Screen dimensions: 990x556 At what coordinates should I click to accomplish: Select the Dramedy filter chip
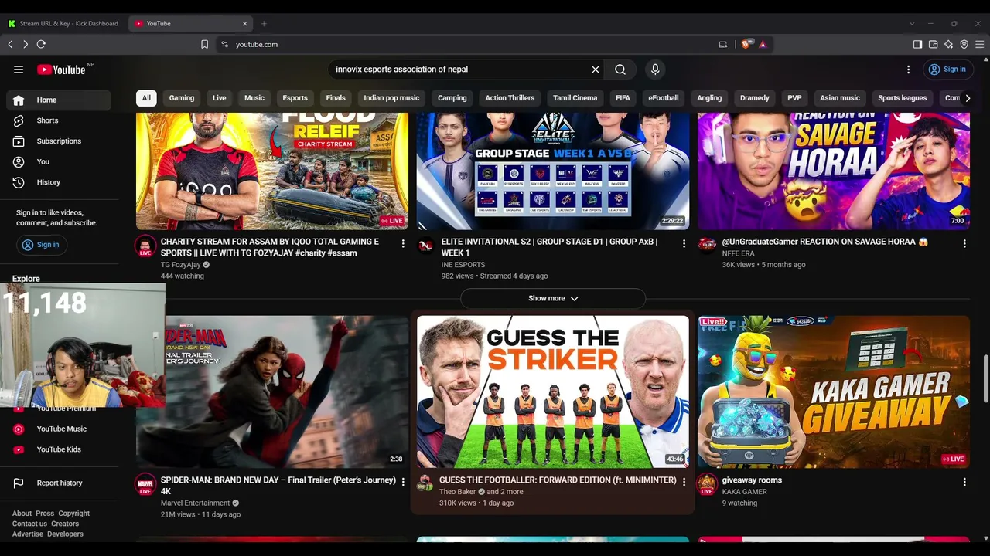(754, 98)
